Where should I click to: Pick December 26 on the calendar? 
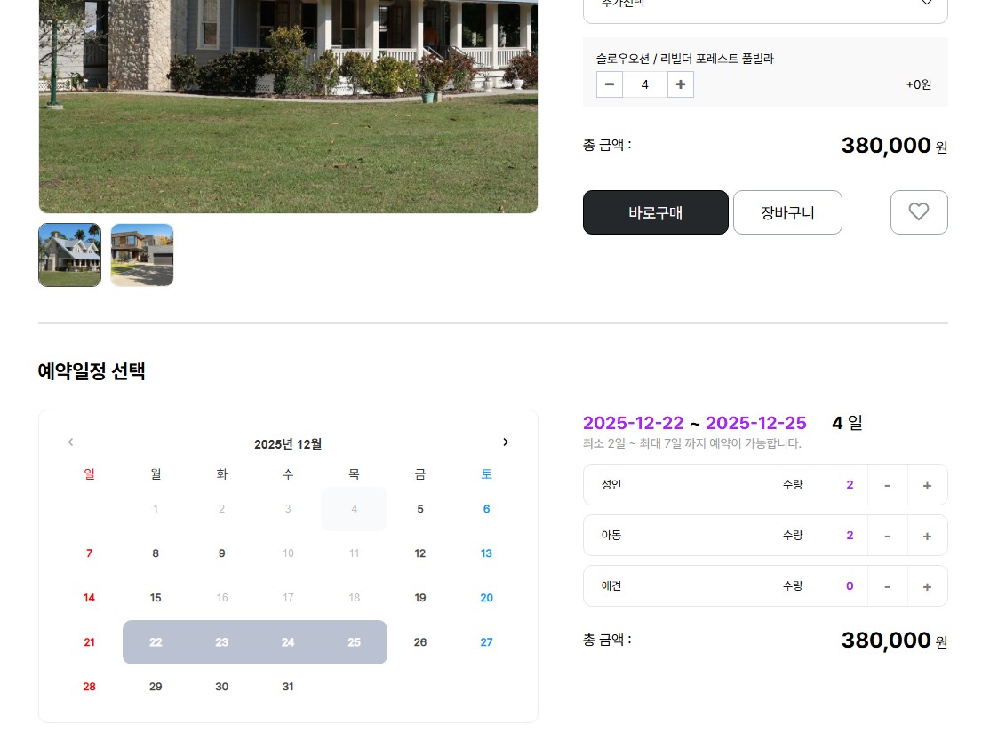(420, 642)
